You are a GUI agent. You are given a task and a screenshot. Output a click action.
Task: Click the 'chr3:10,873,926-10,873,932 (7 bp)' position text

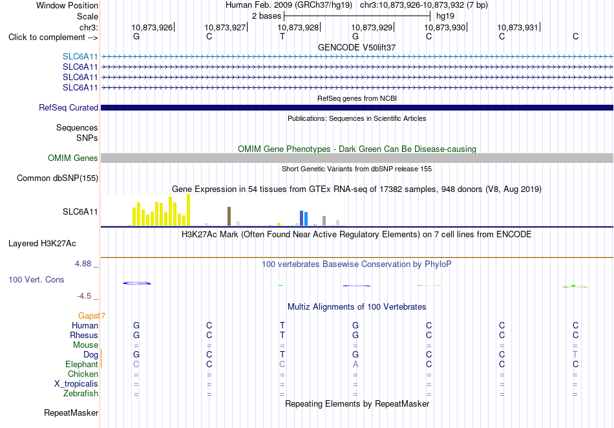click(424, 5)
